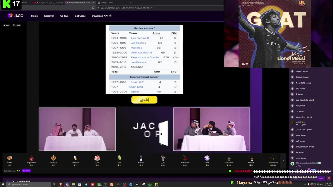
Task: Switch to the PlyLamba LIVE on JACO tab
Action: pyautogui.click(x=80, y=3)
